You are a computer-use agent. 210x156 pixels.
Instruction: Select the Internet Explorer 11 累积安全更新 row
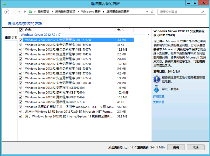tap(78, 117)
